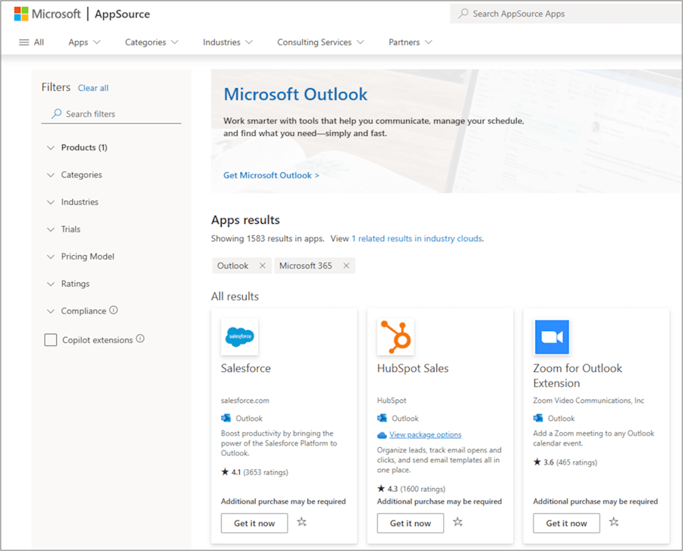Viewport: 683px width, 551px height.
Task: Click the HubSpot sprocket app icon
Action: point(395,336)
